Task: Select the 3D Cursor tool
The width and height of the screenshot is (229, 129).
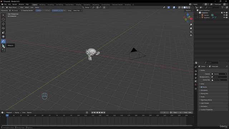Action: [x=3, y=19]
